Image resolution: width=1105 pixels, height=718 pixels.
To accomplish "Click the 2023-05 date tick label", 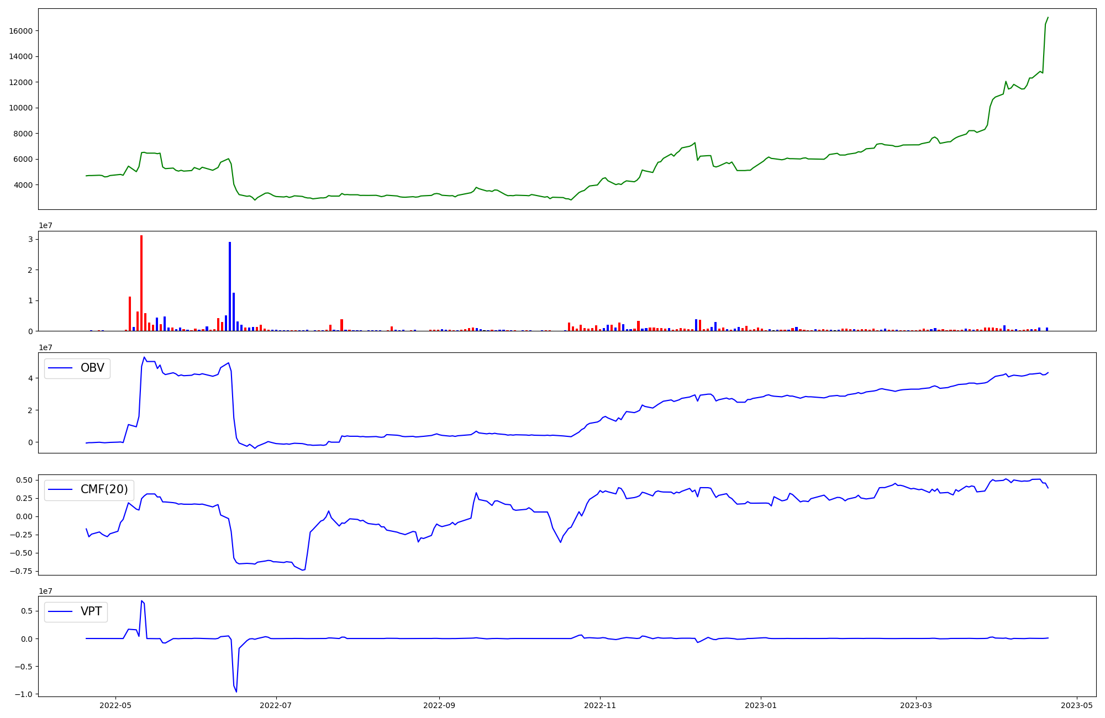I will 1077,705.
